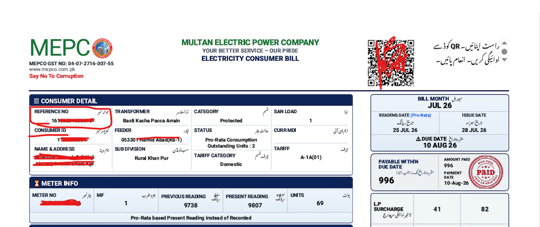540x227 pixels.
Task: Click YOUR BETTER SERVICE – OUR PRIDE tagline
Action: (x=250, y=51)
